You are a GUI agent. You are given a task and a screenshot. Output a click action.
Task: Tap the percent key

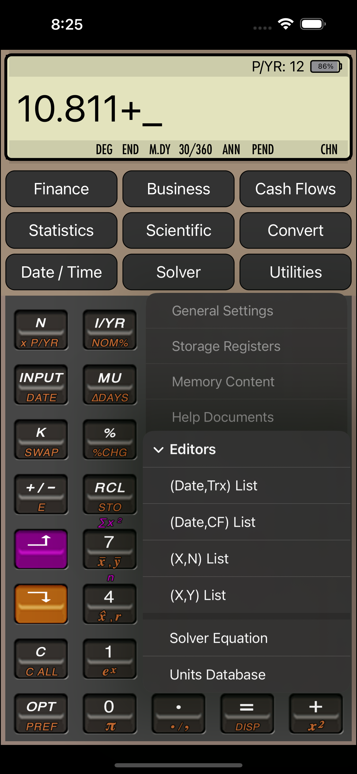click(x=110, y=440)
